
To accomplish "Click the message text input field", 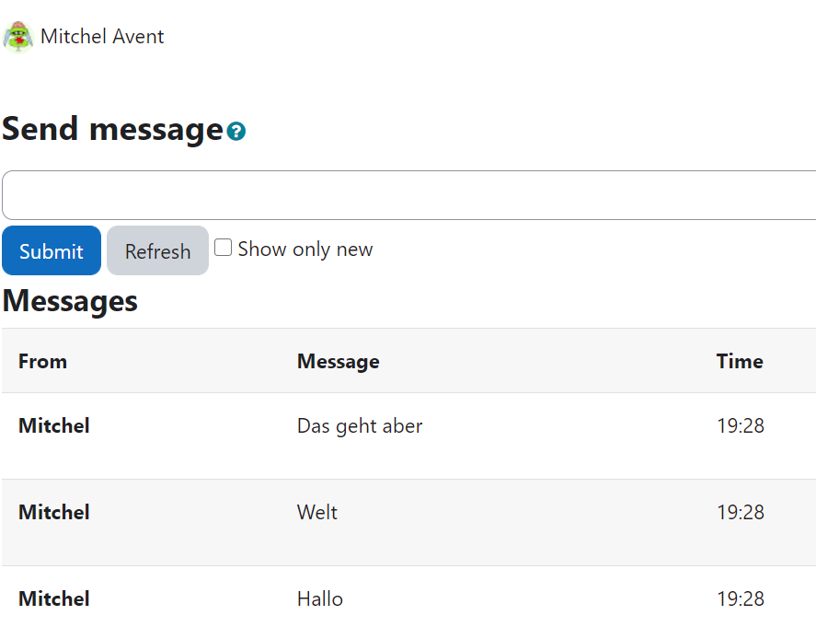I will coord(409,195).
